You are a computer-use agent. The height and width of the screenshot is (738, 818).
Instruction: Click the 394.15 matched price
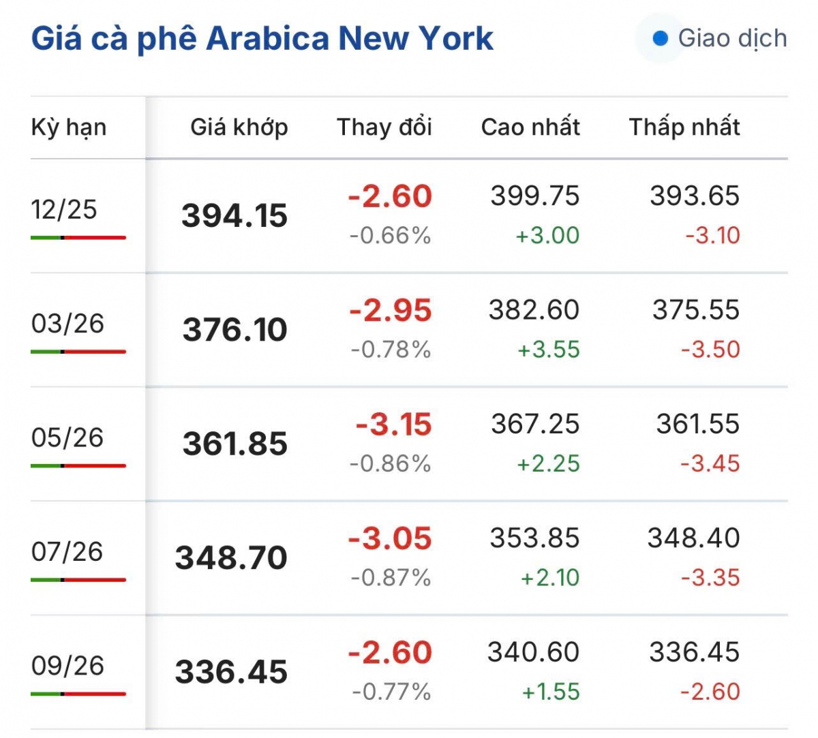click(234, 216)
